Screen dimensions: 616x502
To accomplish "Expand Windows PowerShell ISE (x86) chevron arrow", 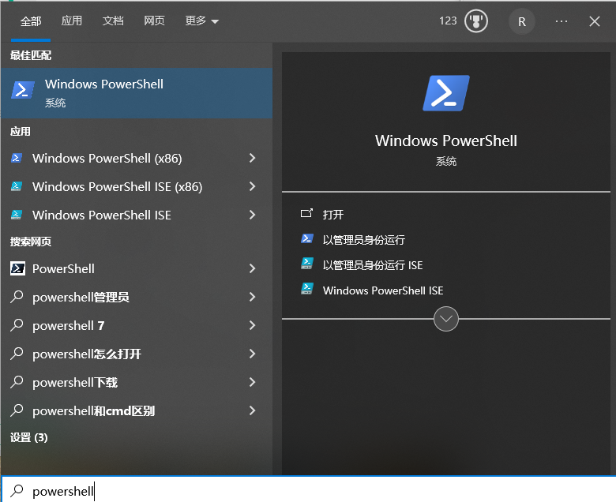I will point(252,186).
